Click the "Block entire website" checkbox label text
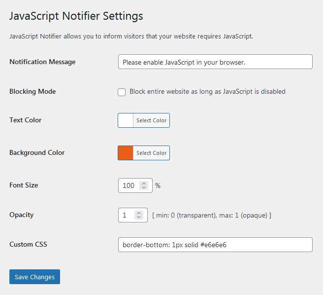This screenshot has height=295, width=323. 207,92
